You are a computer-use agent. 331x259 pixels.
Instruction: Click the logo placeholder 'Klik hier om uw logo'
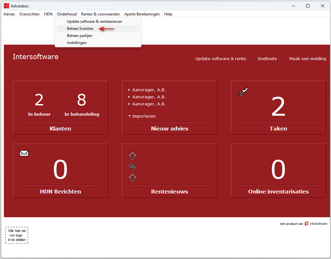17,235
